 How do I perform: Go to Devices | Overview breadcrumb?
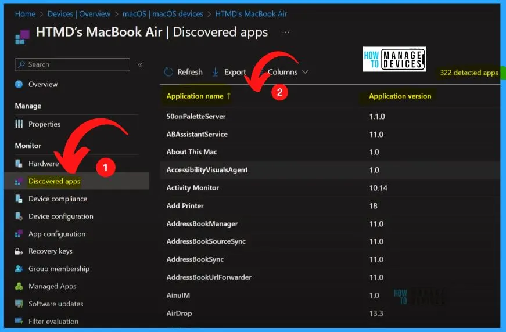(79, 14)
